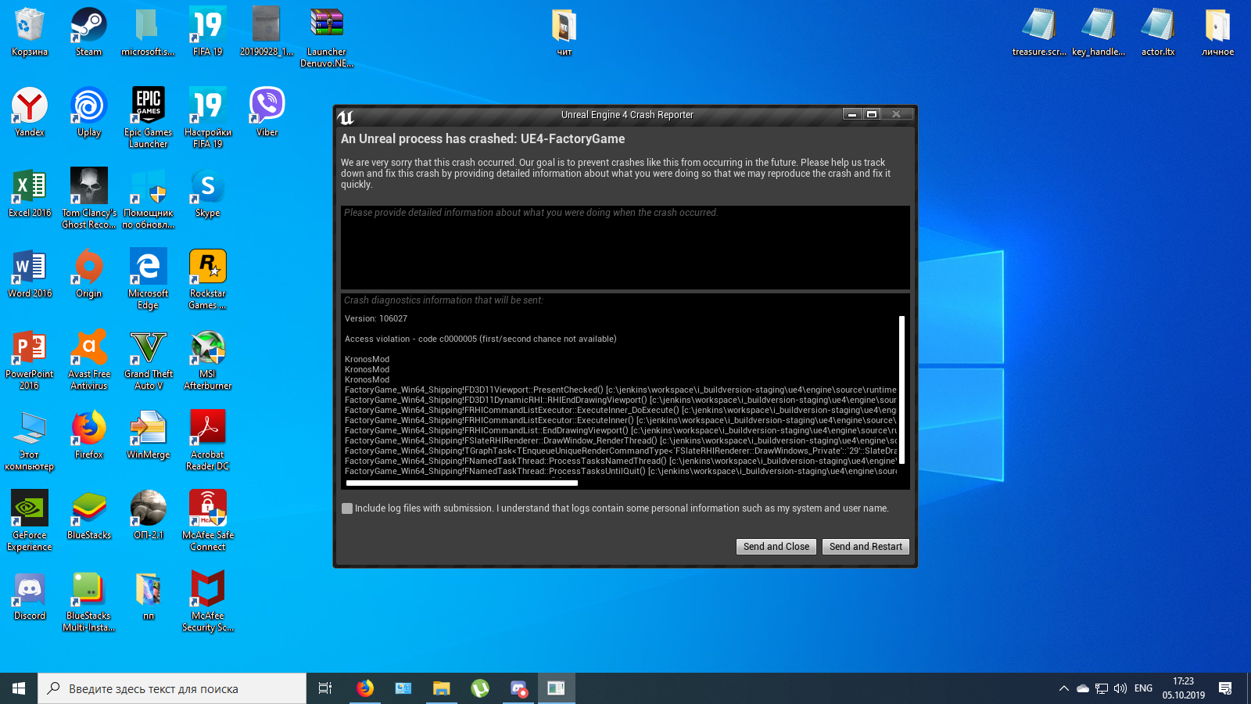Open File Explorer from the taskbar
Image resolution: width=1251 pixels, height=704 pixels.
442,688
